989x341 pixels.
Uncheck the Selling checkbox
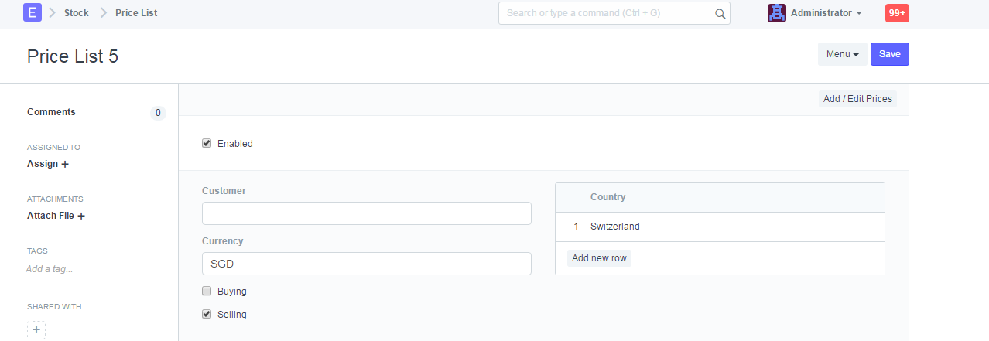[x=207, y=314]
